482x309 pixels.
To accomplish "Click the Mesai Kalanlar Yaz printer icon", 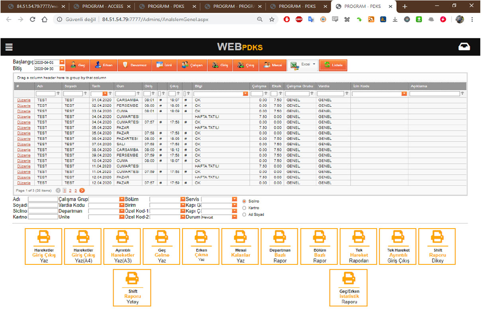I will pyautogui.click(x=240, y=238).
